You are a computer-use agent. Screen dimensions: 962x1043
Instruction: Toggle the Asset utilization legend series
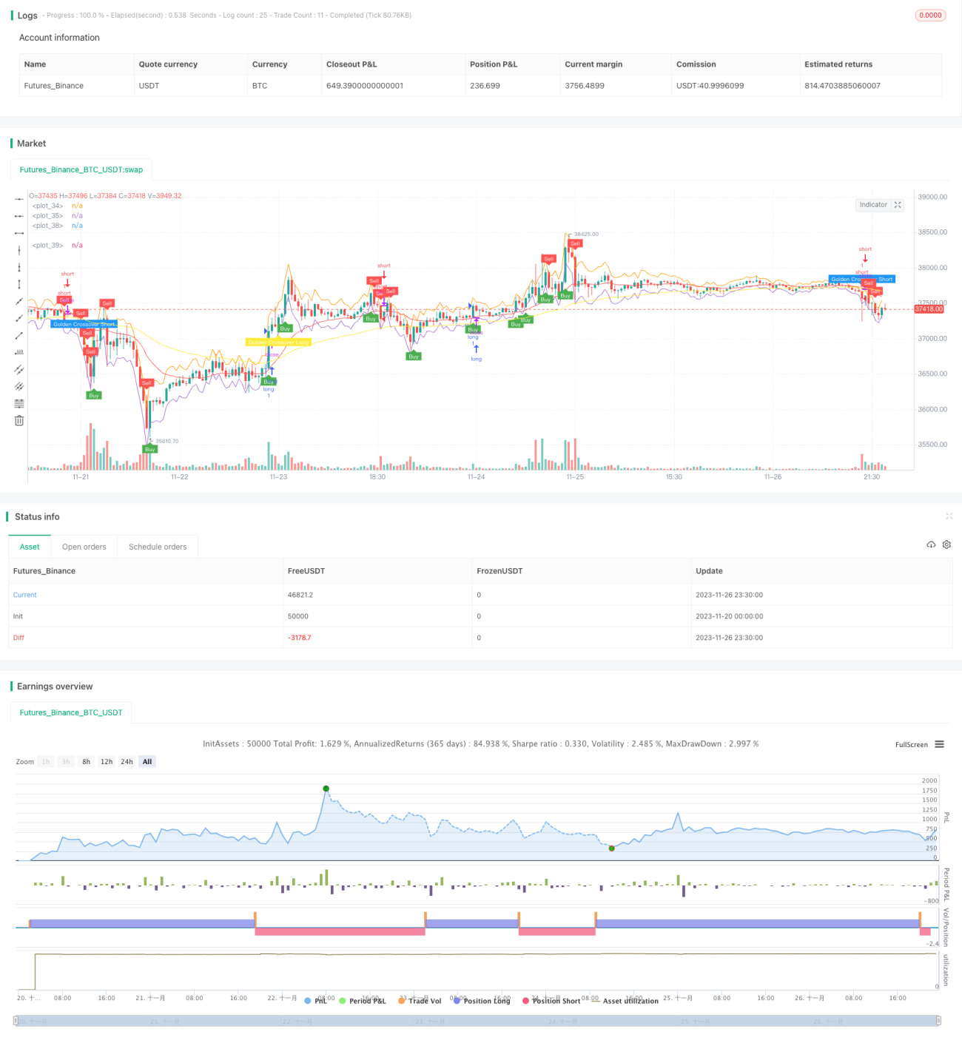point(625,1001)
